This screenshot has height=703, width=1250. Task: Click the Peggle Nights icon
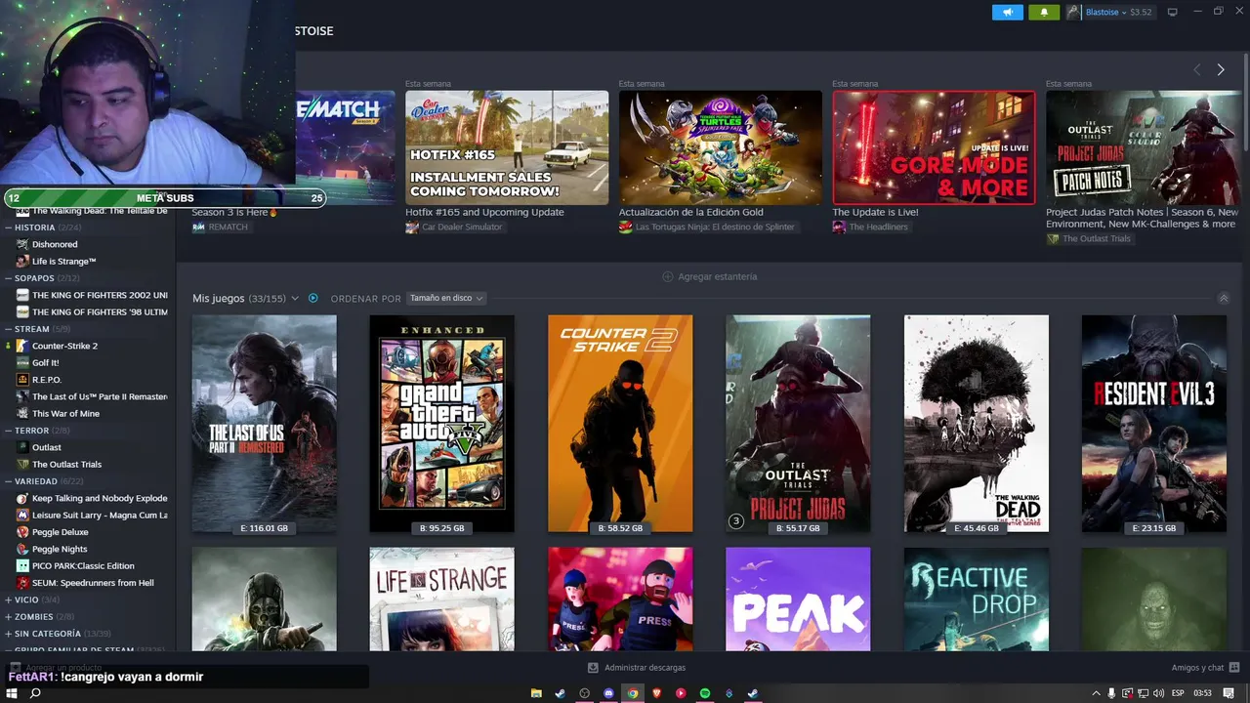pos(22,549)
